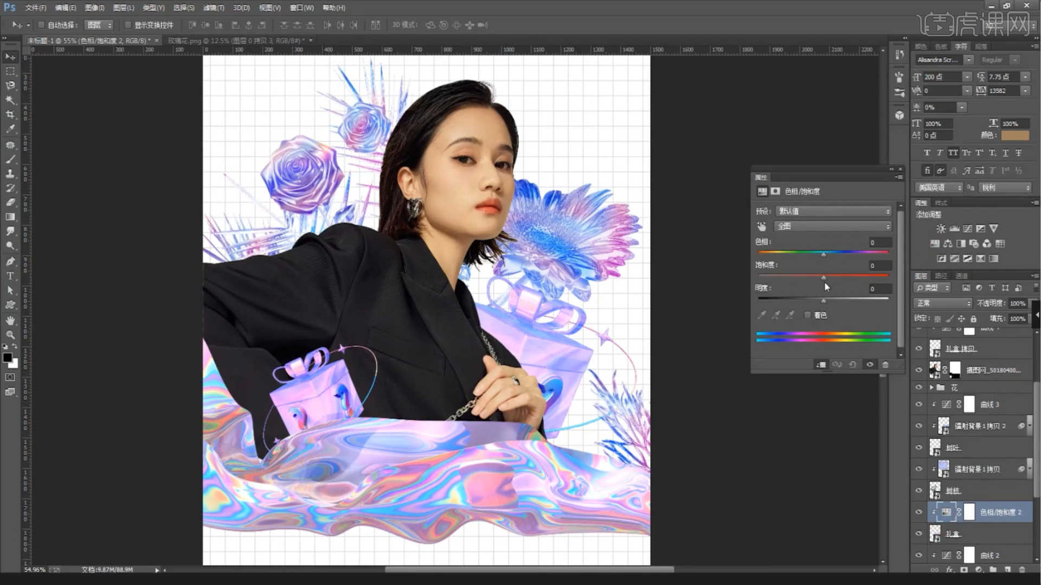Select the Horizontal Type tool
Screen dimensions: 1041x585
coord(10,276)
